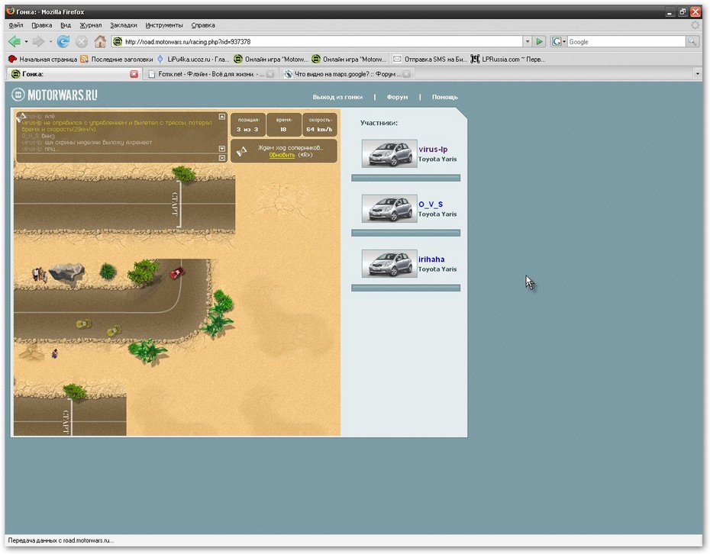Switch to the Что видно на maps.google tab

(x=347, y=74)
